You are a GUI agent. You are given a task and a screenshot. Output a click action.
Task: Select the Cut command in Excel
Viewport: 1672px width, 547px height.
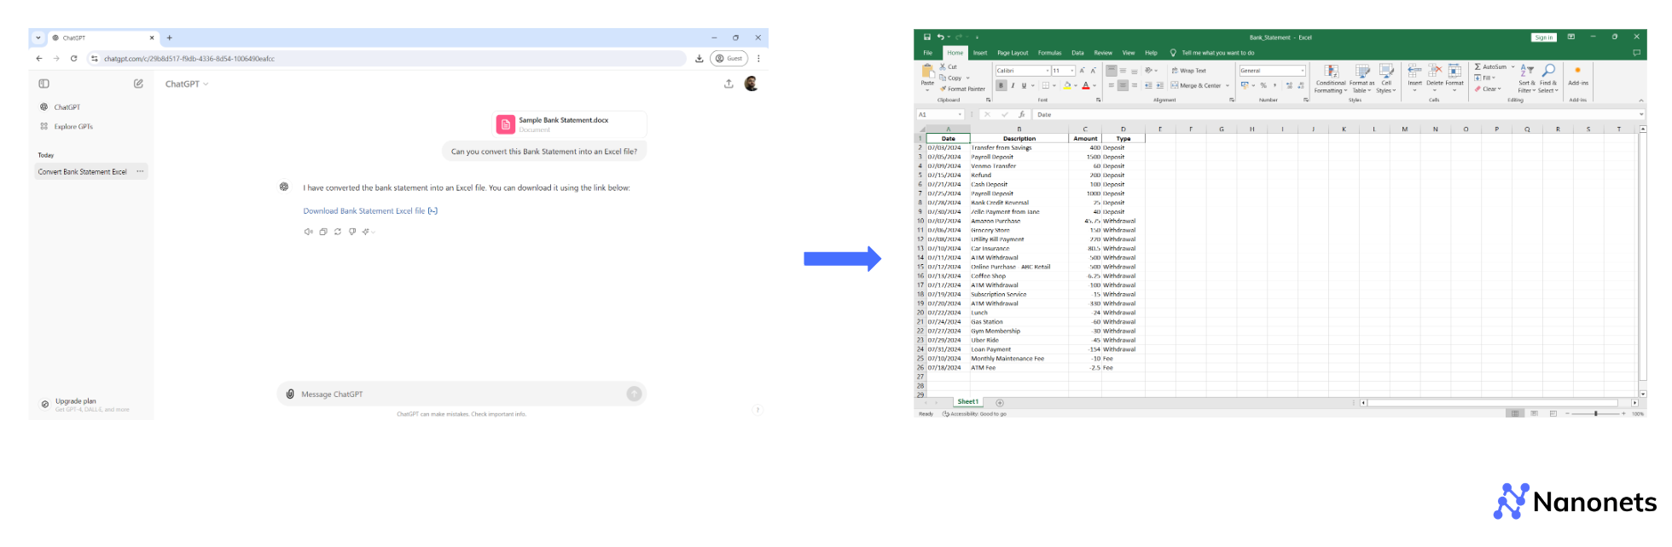coord(949,66)
